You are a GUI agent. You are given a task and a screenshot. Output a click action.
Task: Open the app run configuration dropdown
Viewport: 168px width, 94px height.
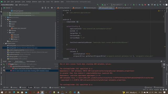105,5
